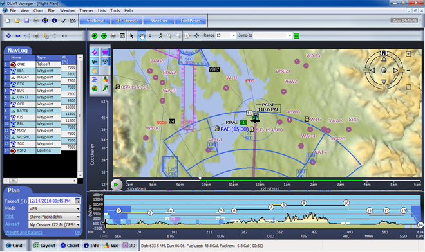This screenshot has height=252, width=425.
Task: Click the map zoom-in magnifier icon
Action: [x=169, y=36]
